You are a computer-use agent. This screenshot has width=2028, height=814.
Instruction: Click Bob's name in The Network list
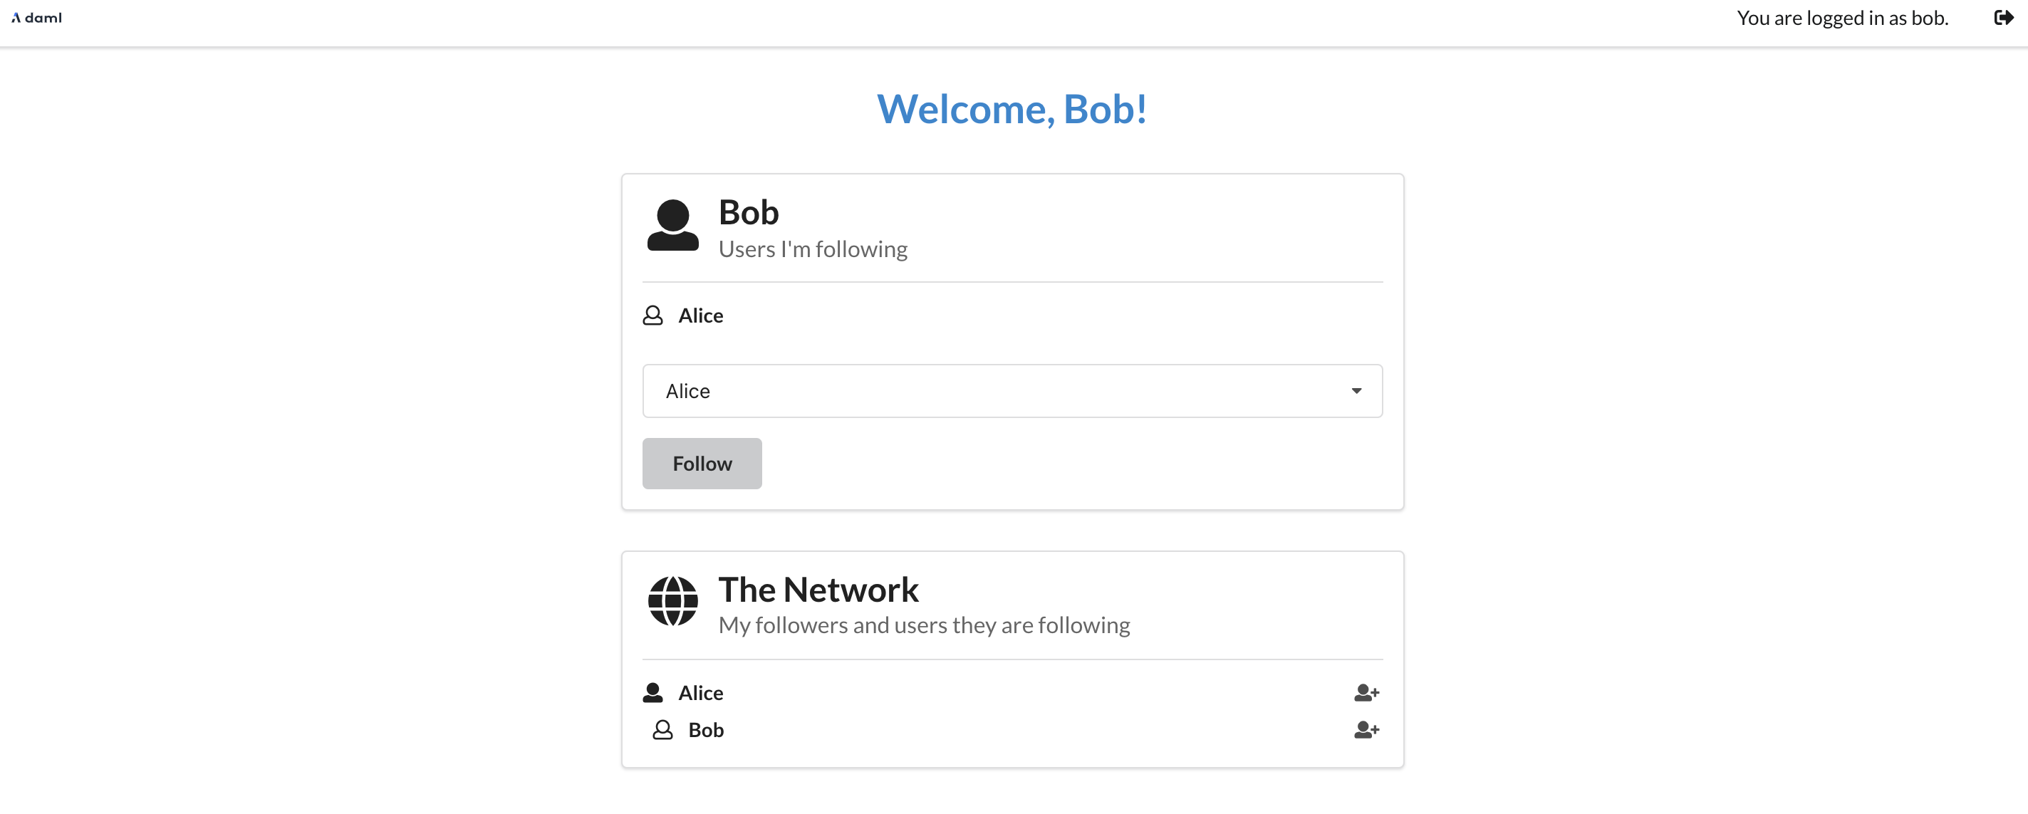(704, 730)
